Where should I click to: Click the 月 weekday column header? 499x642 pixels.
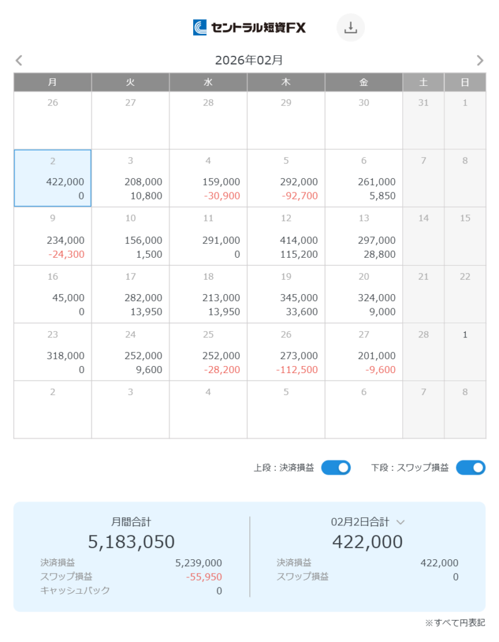point(53,82)
